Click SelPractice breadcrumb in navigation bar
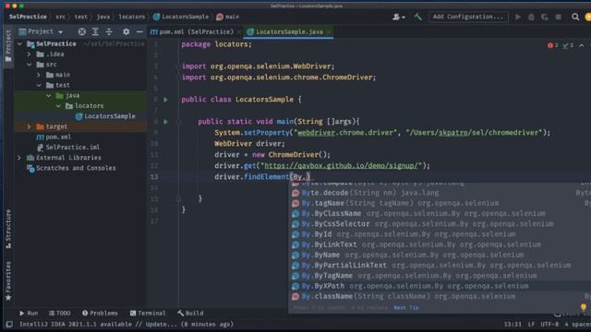The width and height of the screenshot is (591, 332). coord(28,17)
